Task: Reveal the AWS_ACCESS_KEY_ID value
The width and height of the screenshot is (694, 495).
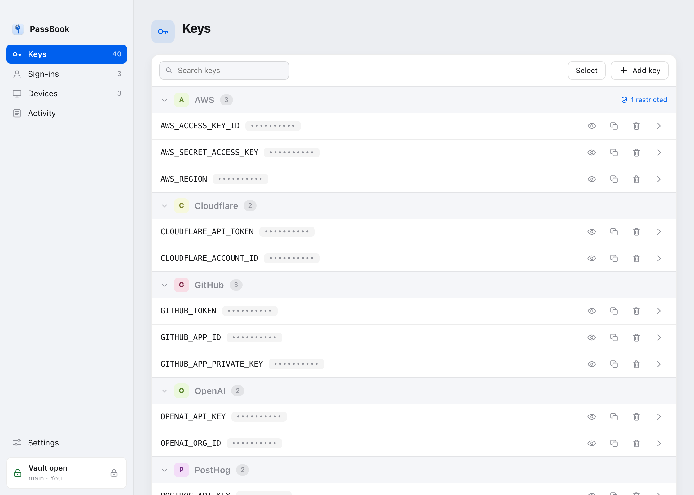Action: pos(591,126)
